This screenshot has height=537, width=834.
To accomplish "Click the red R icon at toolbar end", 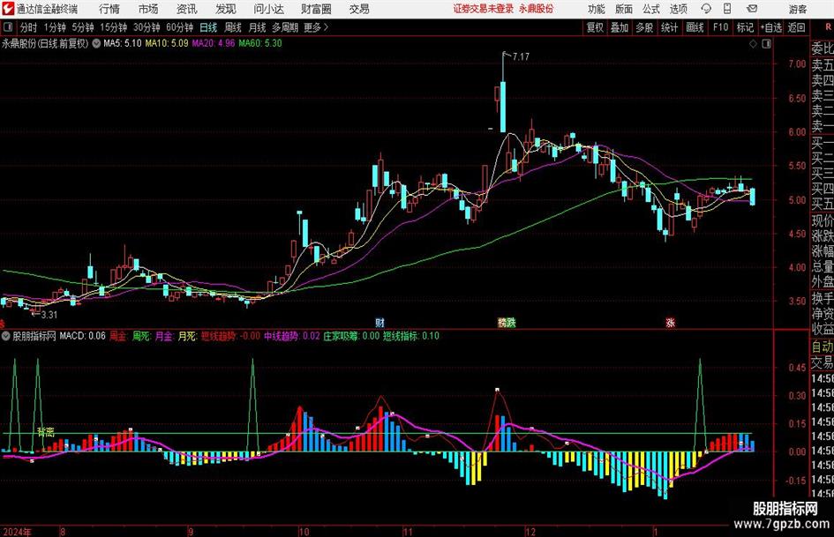I will (828, 26).
